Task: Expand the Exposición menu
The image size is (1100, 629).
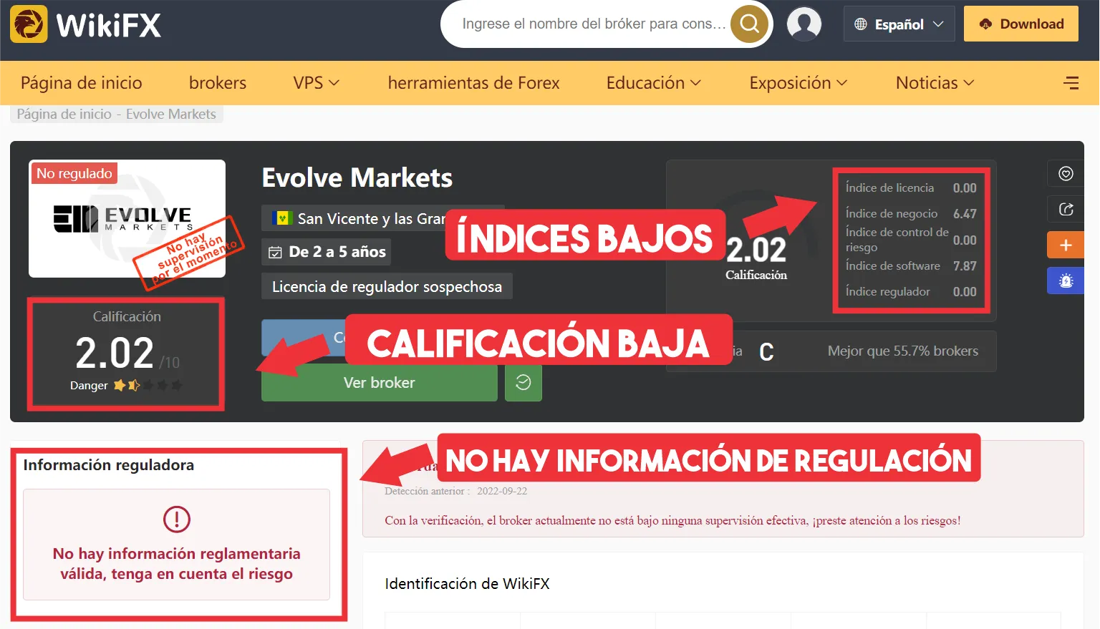Action: 798,83
